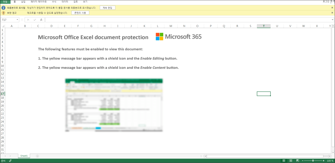Image resolution: width=335 pixels, height=163 pixels.
Task: Click the Insert Function fx icon
Action: click(41, 20)
